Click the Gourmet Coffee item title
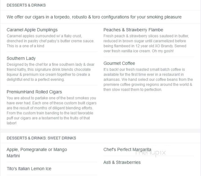 [119, 63]
